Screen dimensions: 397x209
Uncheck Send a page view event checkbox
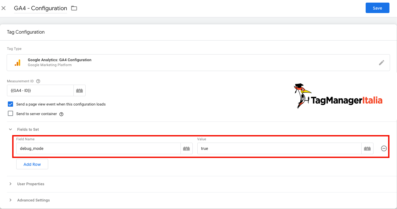pos(10,104)
